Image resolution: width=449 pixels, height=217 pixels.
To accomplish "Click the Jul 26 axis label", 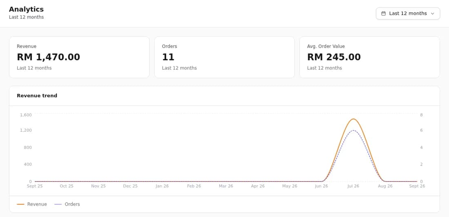I will (353, 186).
